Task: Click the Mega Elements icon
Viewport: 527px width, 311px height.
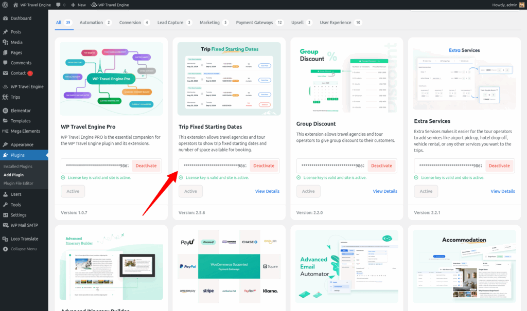Action: (x=5, y=131)
